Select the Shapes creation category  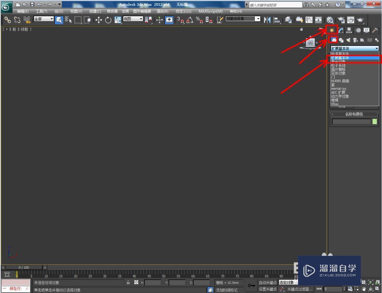tap(341, 40)
